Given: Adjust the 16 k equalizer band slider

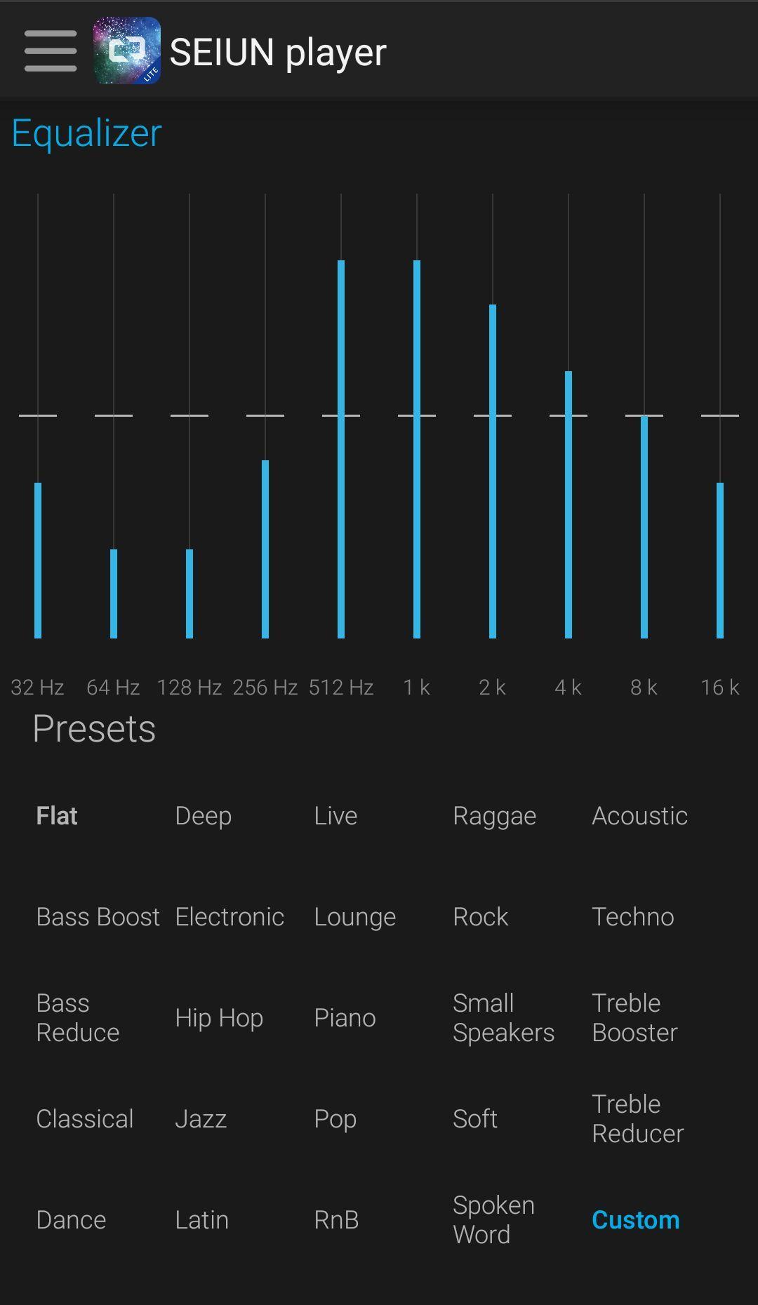Looking at the screenshot, I should (720, 416).
